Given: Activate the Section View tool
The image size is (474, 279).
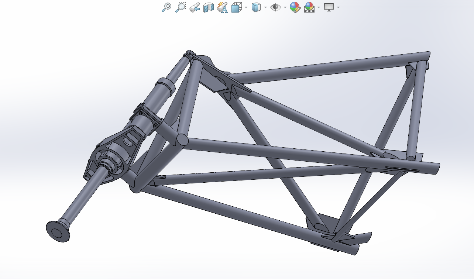Looking at the screenshot, I should 209,7.
